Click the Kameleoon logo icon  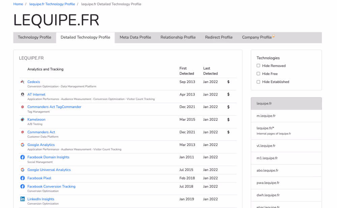click(22, 119)
